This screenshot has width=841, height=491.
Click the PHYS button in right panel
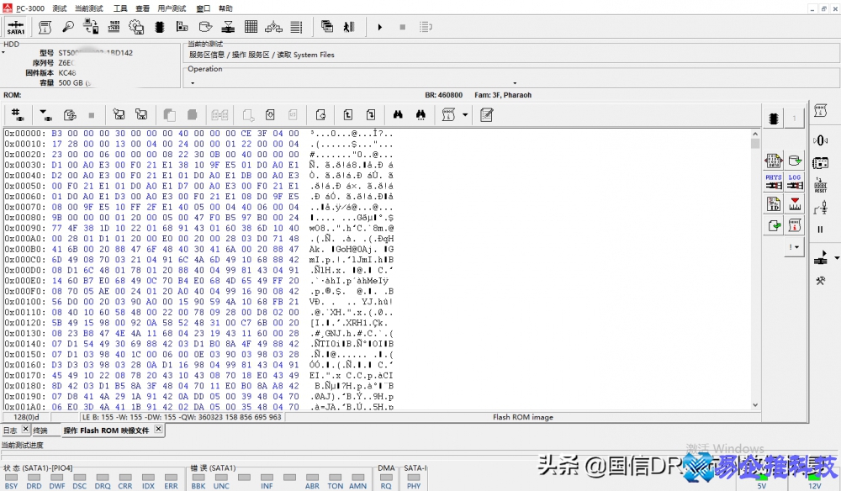point(774,182)
